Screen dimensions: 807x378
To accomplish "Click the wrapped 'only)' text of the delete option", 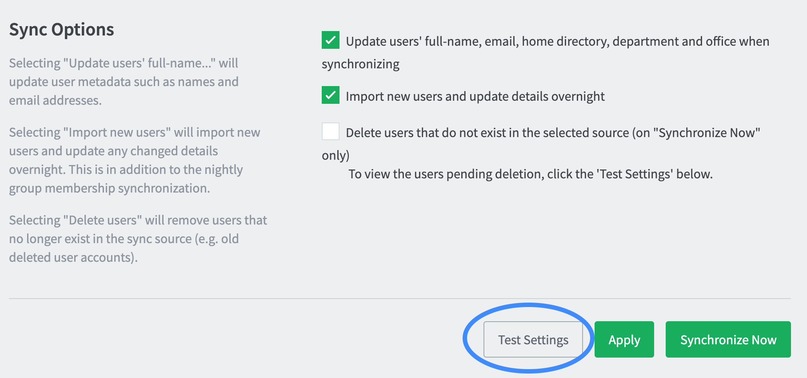I will pos(336,155).
